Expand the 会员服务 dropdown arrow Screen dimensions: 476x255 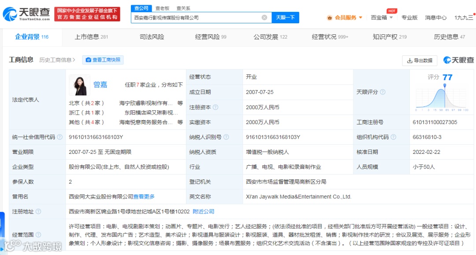tap(361, 18)
